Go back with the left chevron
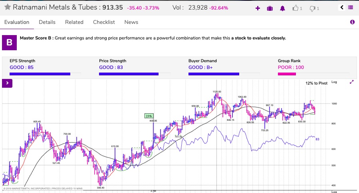 (342, 7)
